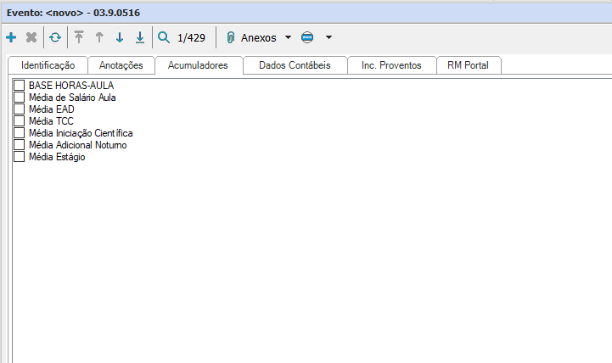The width and height of the screenshot is (612, 363).
Task: Open dropdown arrow beside blue round icon
Action: click(328, 37)
